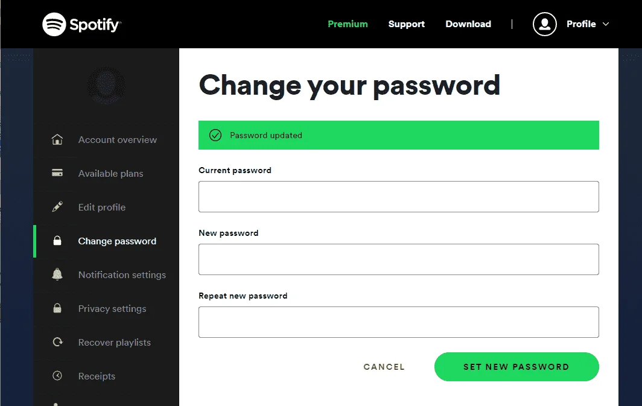This screenshot has height=406, width=642.
Task: Click the pencil icon beside Edit profile
Action: coord(57,207)
